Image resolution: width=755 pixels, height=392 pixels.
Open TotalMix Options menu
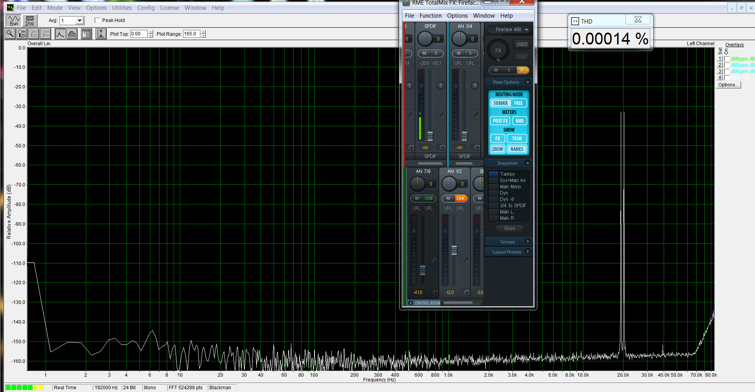pyautogui.click(x=457, y=16)
